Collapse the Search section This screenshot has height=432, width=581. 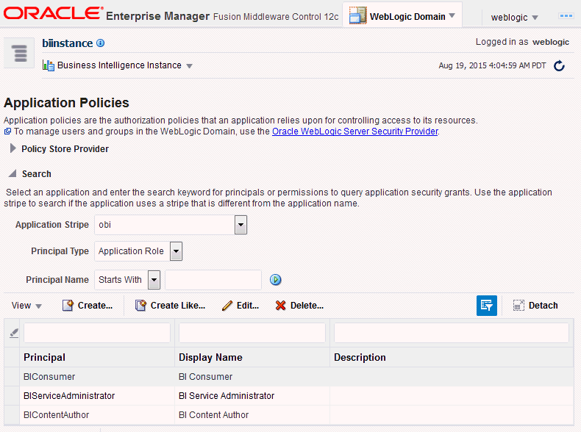[x=13, y=173]
